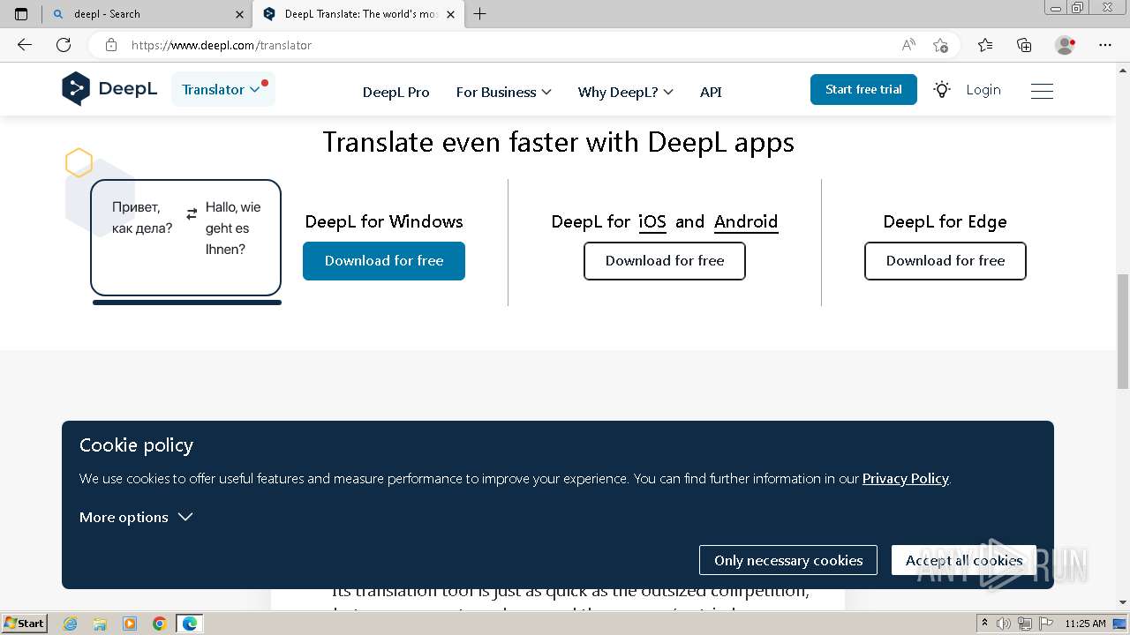Screen dimensions: 1130x635
Task: Open Chrome from the taskbar
Action: (x=159, y=624)
